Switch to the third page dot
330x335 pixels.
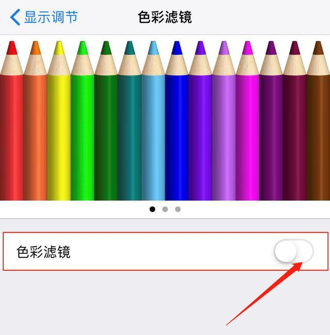(x=178, y=209)
